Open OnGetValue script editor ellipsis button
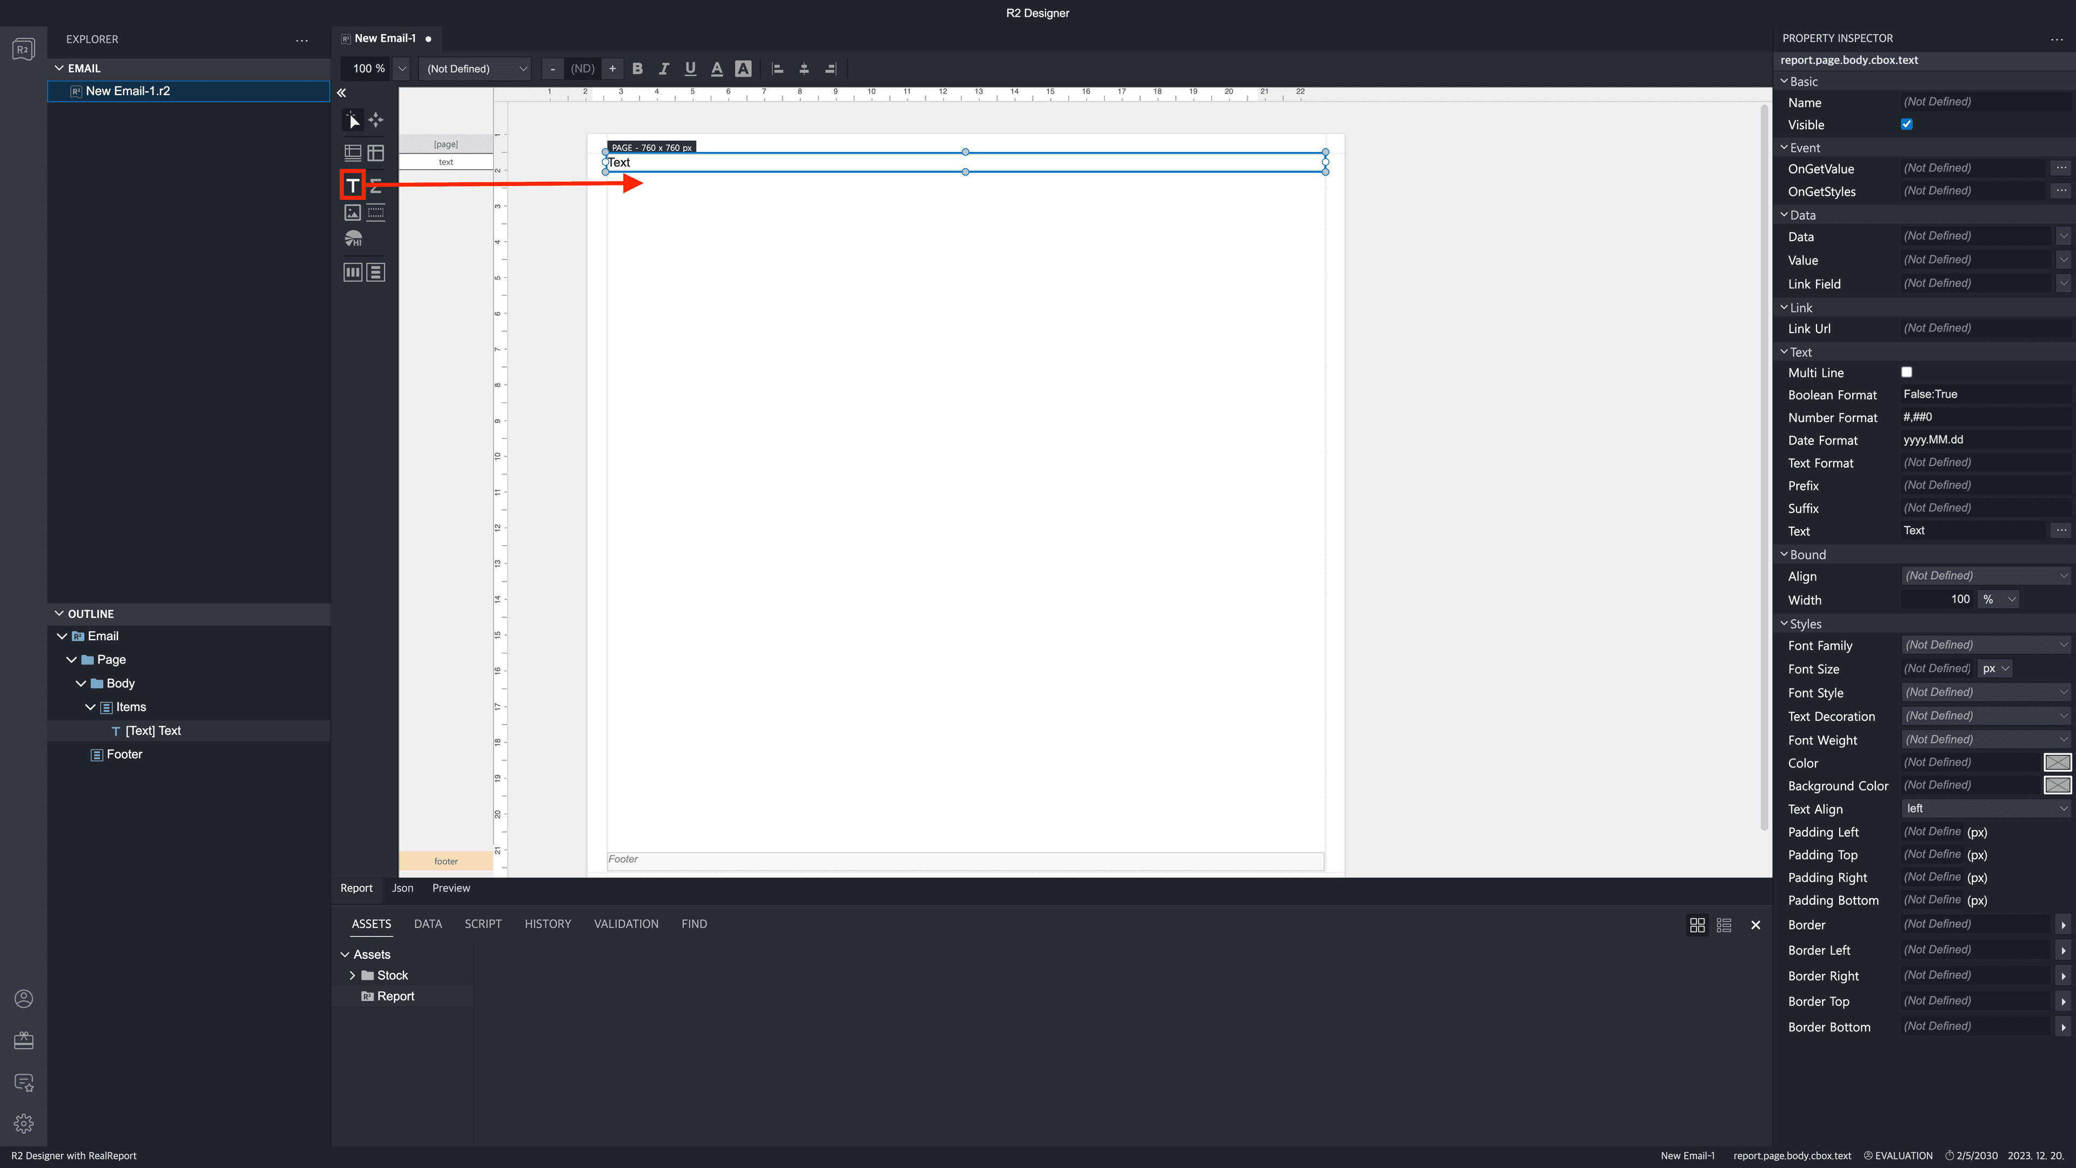This screenshot has height=1168, width=2076. pos(2061,168)
